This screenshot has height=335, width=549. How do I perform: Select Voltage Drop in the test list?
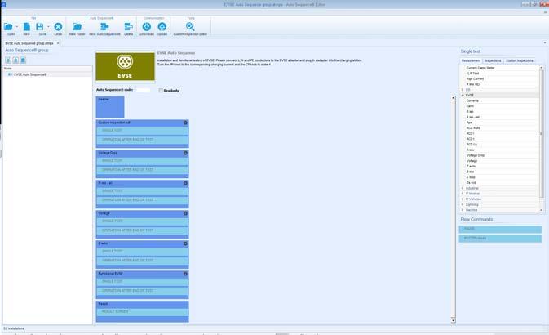pos(476,155)
